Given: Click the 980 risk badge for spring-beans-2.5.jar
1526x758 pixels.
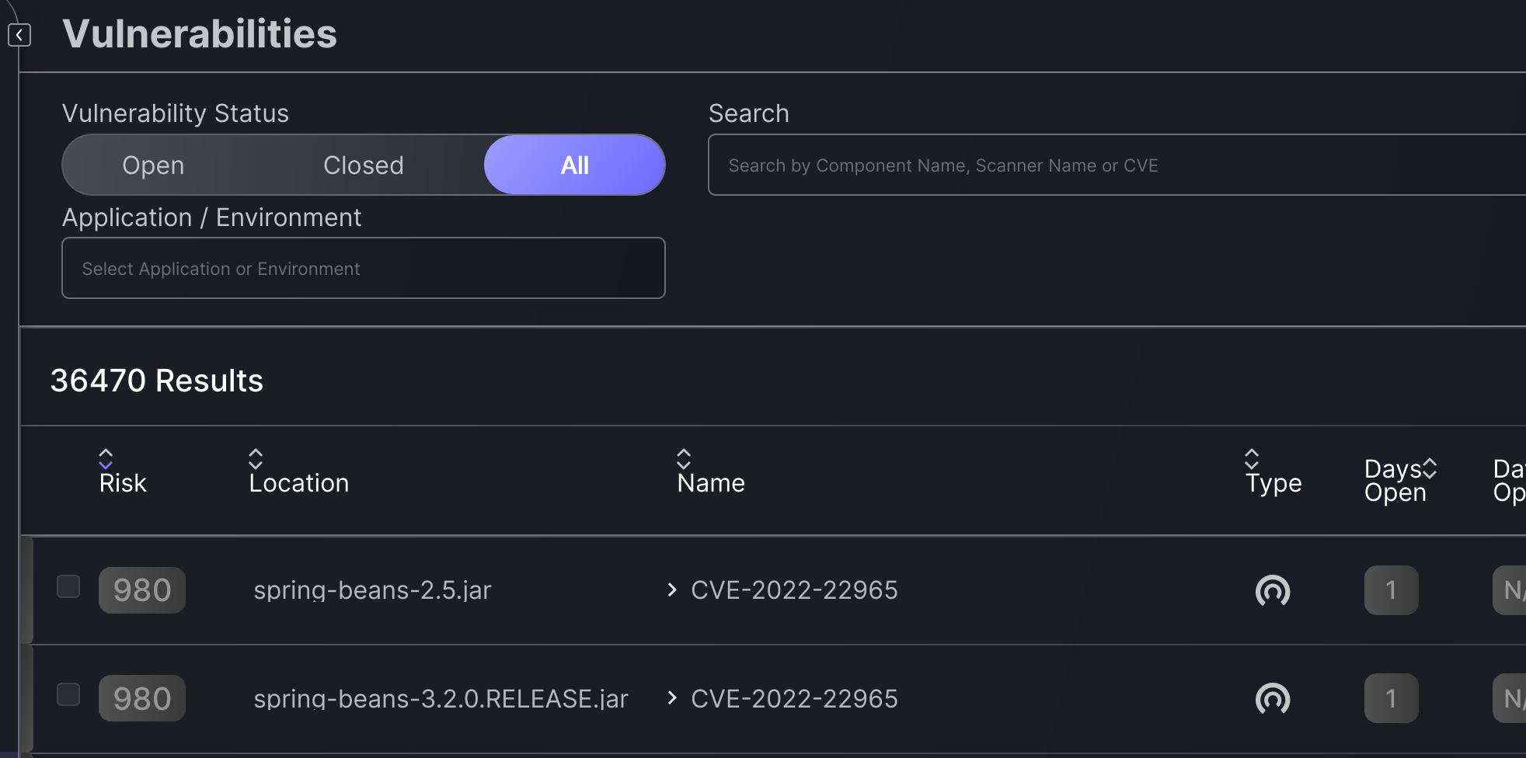Looking at the screenshot, I should pos(142,590).
